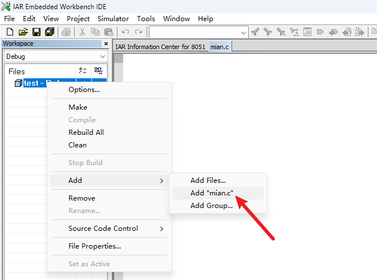
Task: Click the Redo arrow icon
Action: pyautogui.click(x=139, y=32)
